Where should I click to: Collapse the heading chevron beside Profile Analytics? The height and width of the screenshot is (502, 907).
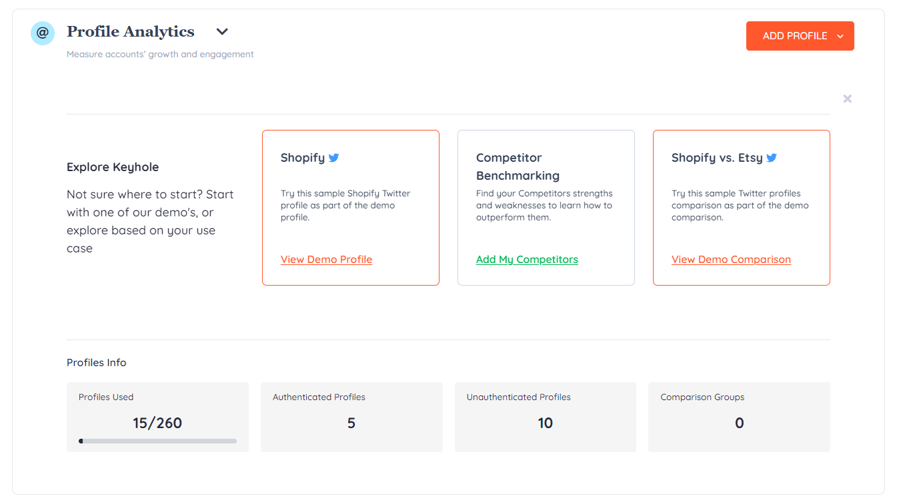point(221,31)
